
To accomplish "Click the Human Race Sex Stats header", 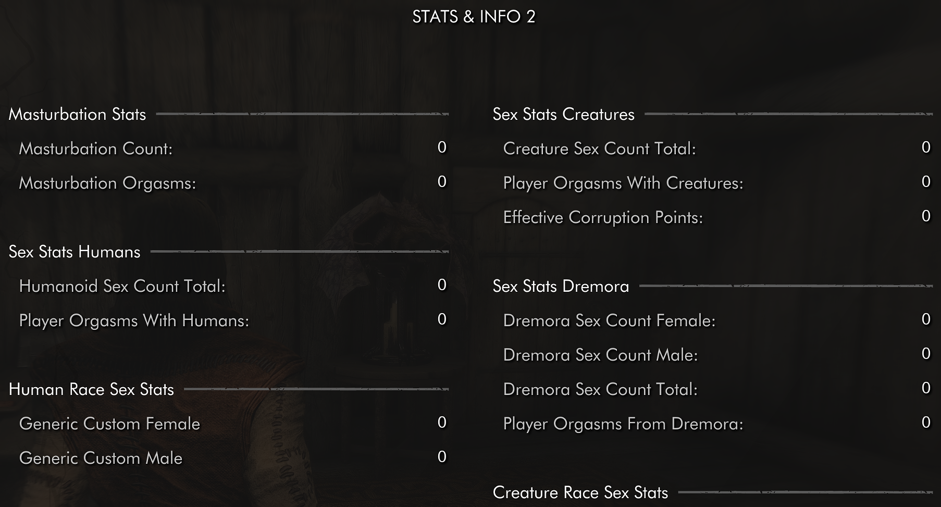I will (x=91, y=389).
